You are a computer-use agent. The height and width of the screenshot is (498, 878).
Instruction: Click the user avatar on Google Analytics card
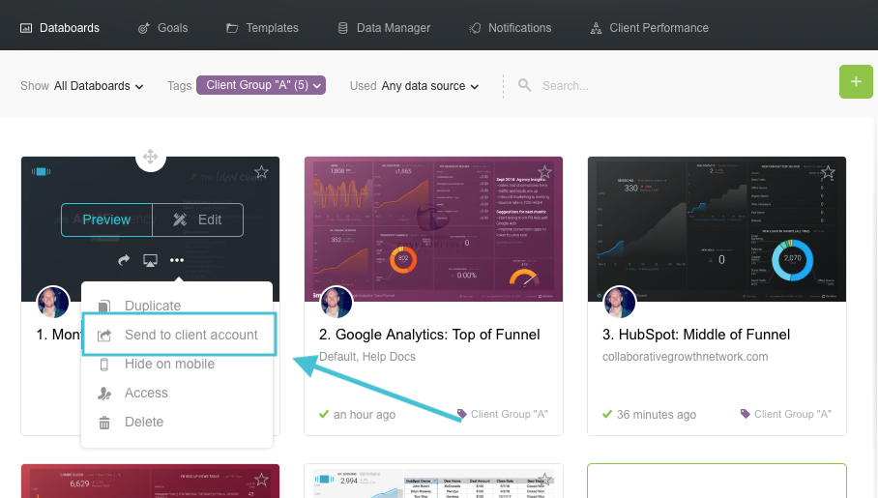(x=336, y=302)
